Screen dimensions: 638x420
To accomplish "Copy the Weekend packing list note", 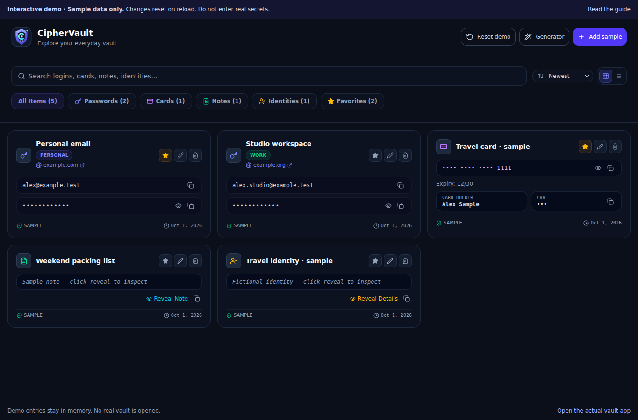I will pyautogui.click(x=197, y=299).
